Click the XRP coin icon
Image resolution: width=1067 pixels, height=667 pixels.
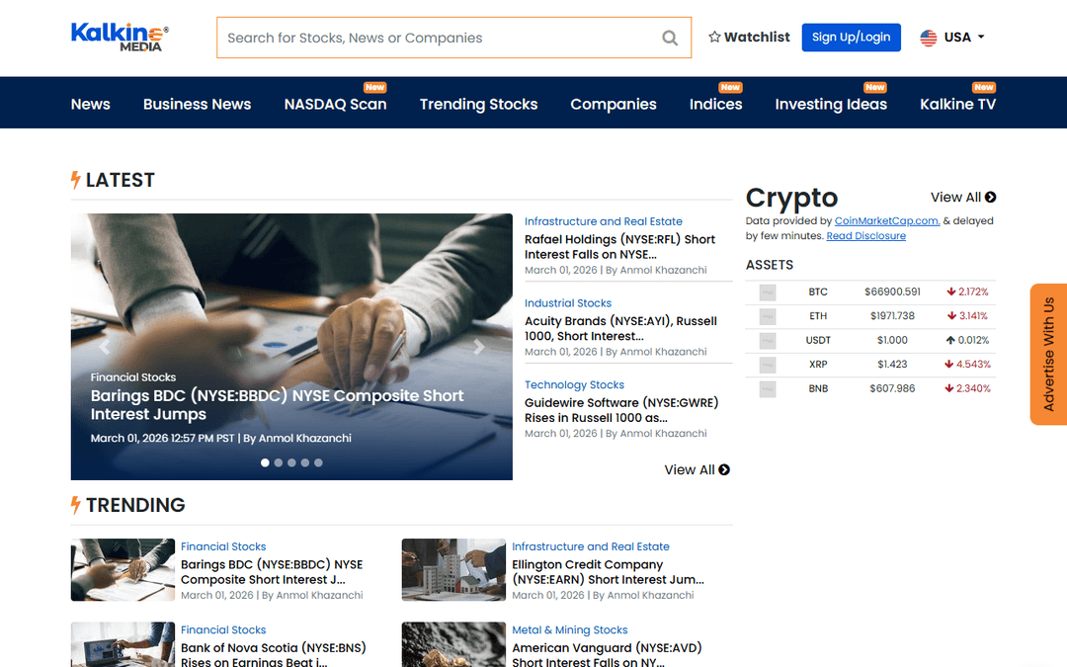click(x=768, y=365)
